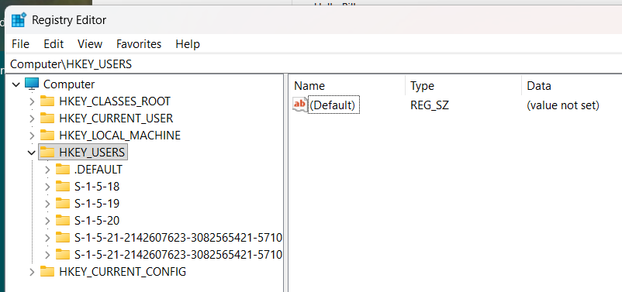Open the Favorites menu
Image resolution: width=622 pixels, height=292 pixels.
pyautogui.click(x=139, y=44)
